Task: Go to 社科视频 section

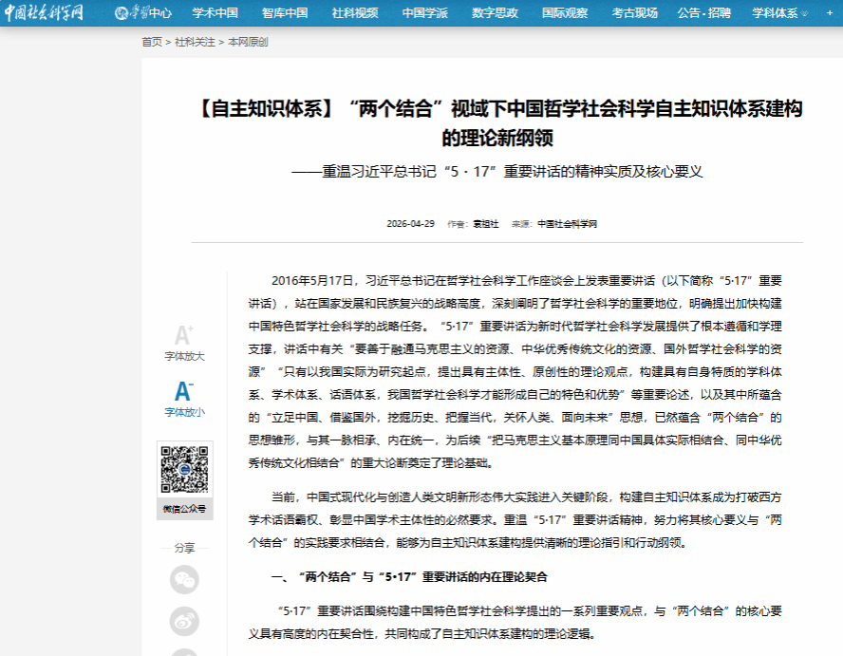Action: 355,13
